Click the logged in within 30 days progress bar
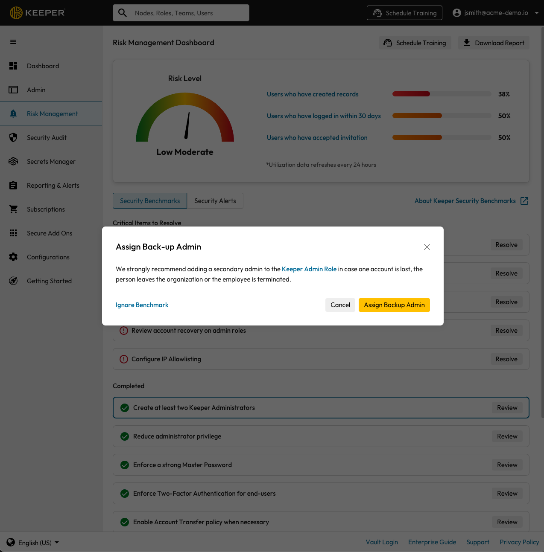This screenshot has height=552, width=544. [442, 116]
